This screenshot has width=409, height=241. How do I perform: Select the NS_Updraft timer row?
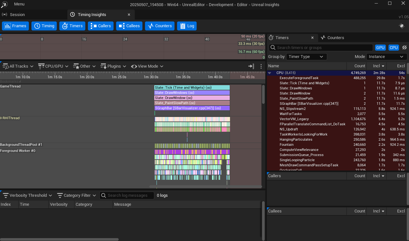[337, 129]
